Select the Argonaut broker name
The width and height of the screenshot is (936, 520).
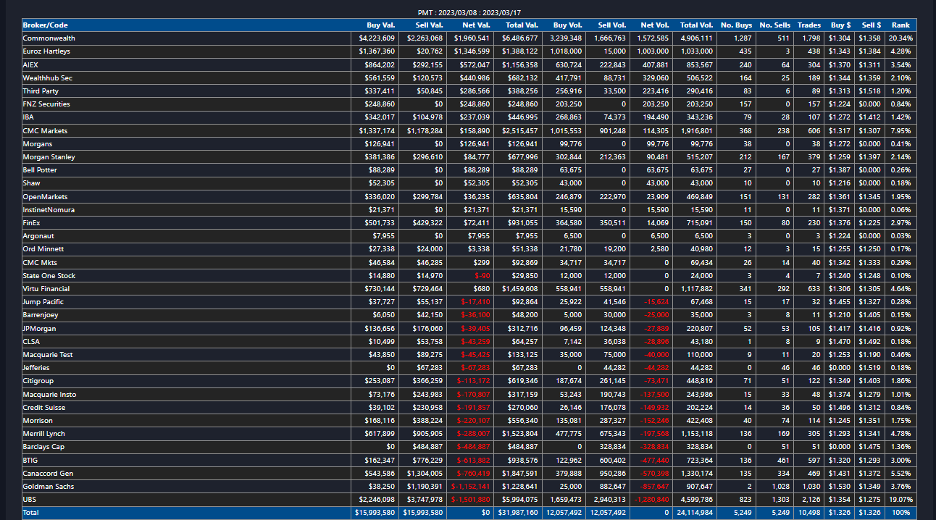tap(38, 236)
